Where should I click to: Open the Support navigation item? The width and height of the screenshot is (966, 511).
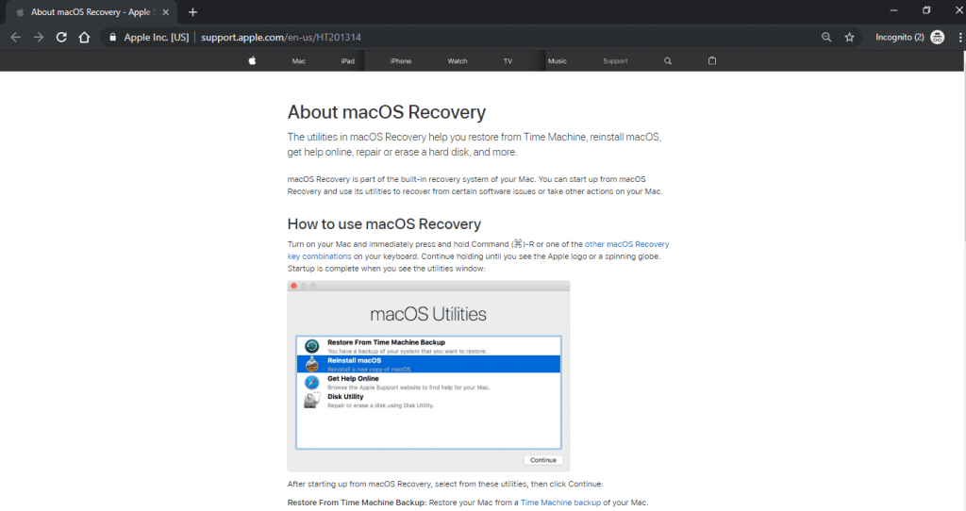tap(615, 61)
